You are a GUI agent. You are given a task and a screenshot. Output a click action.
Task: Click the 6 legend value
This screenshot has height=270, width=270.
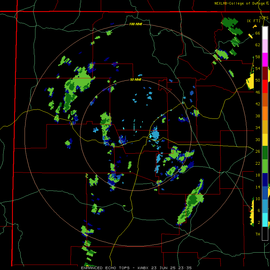pos(259,211)
